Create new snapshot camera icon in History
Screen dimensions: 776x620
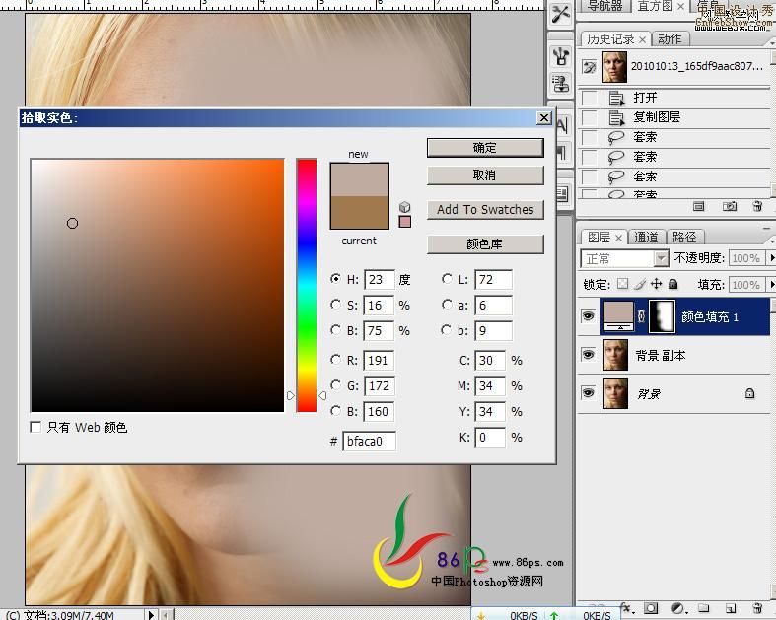(730, 206)
